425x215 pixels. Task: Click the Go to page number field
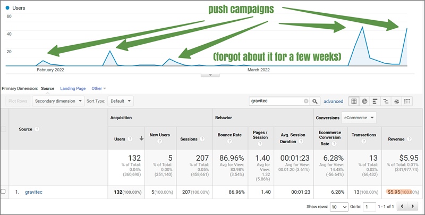[x=370, y=206]
